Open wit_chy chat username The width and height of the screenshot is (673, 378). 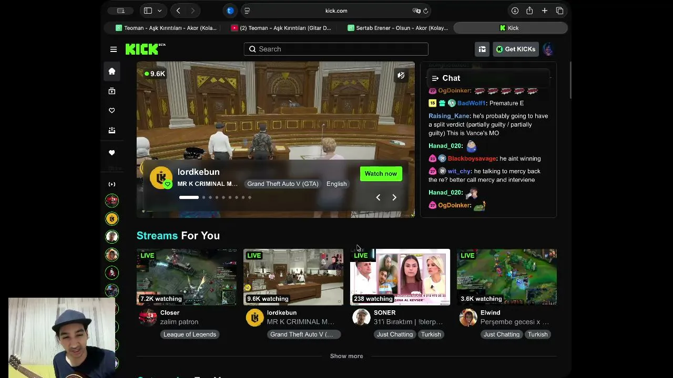[459, 171]
